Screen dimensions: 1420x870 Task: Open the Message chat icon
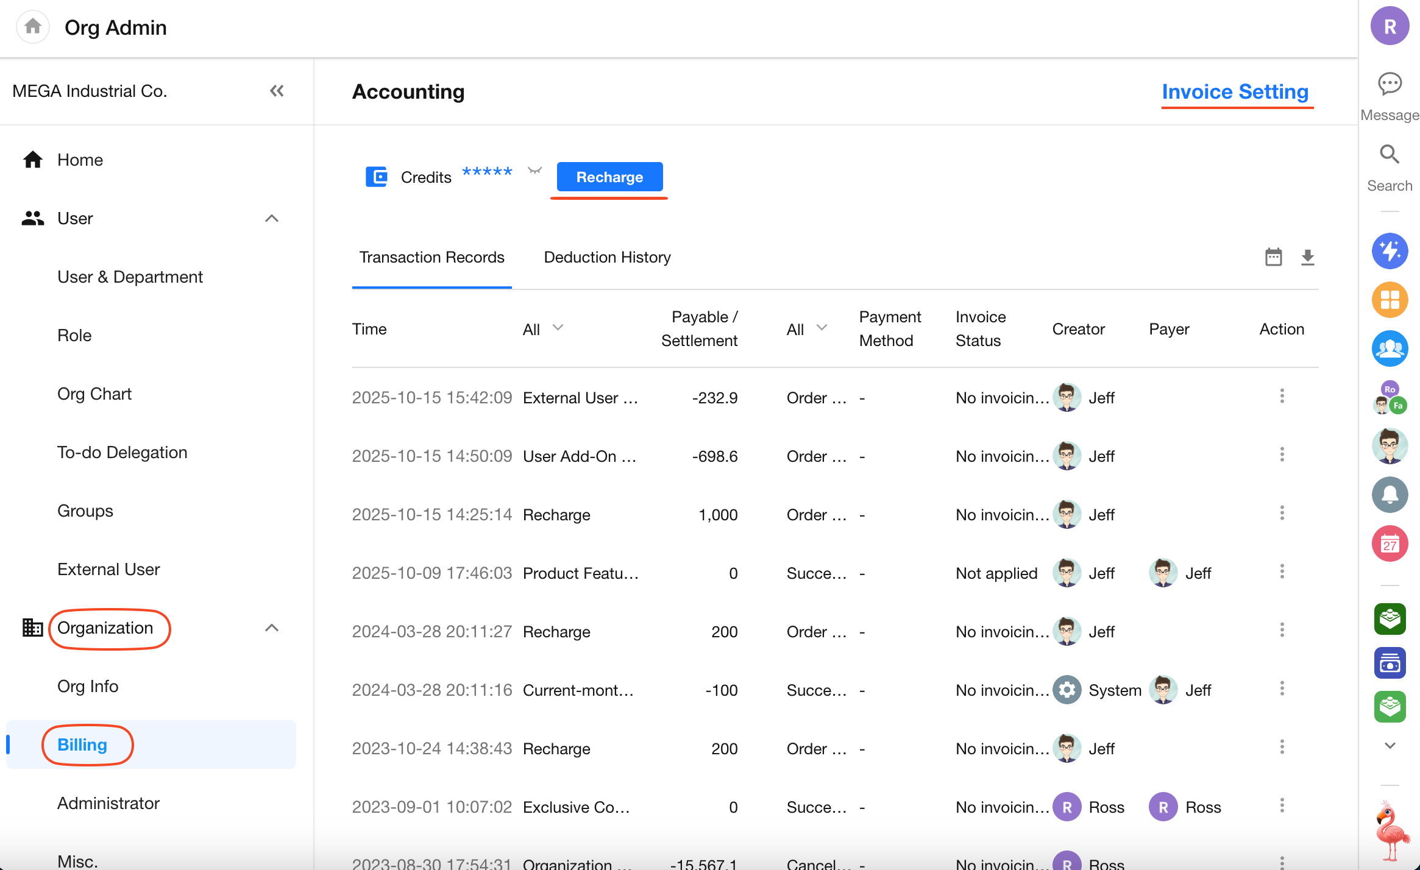point(1390,84)
